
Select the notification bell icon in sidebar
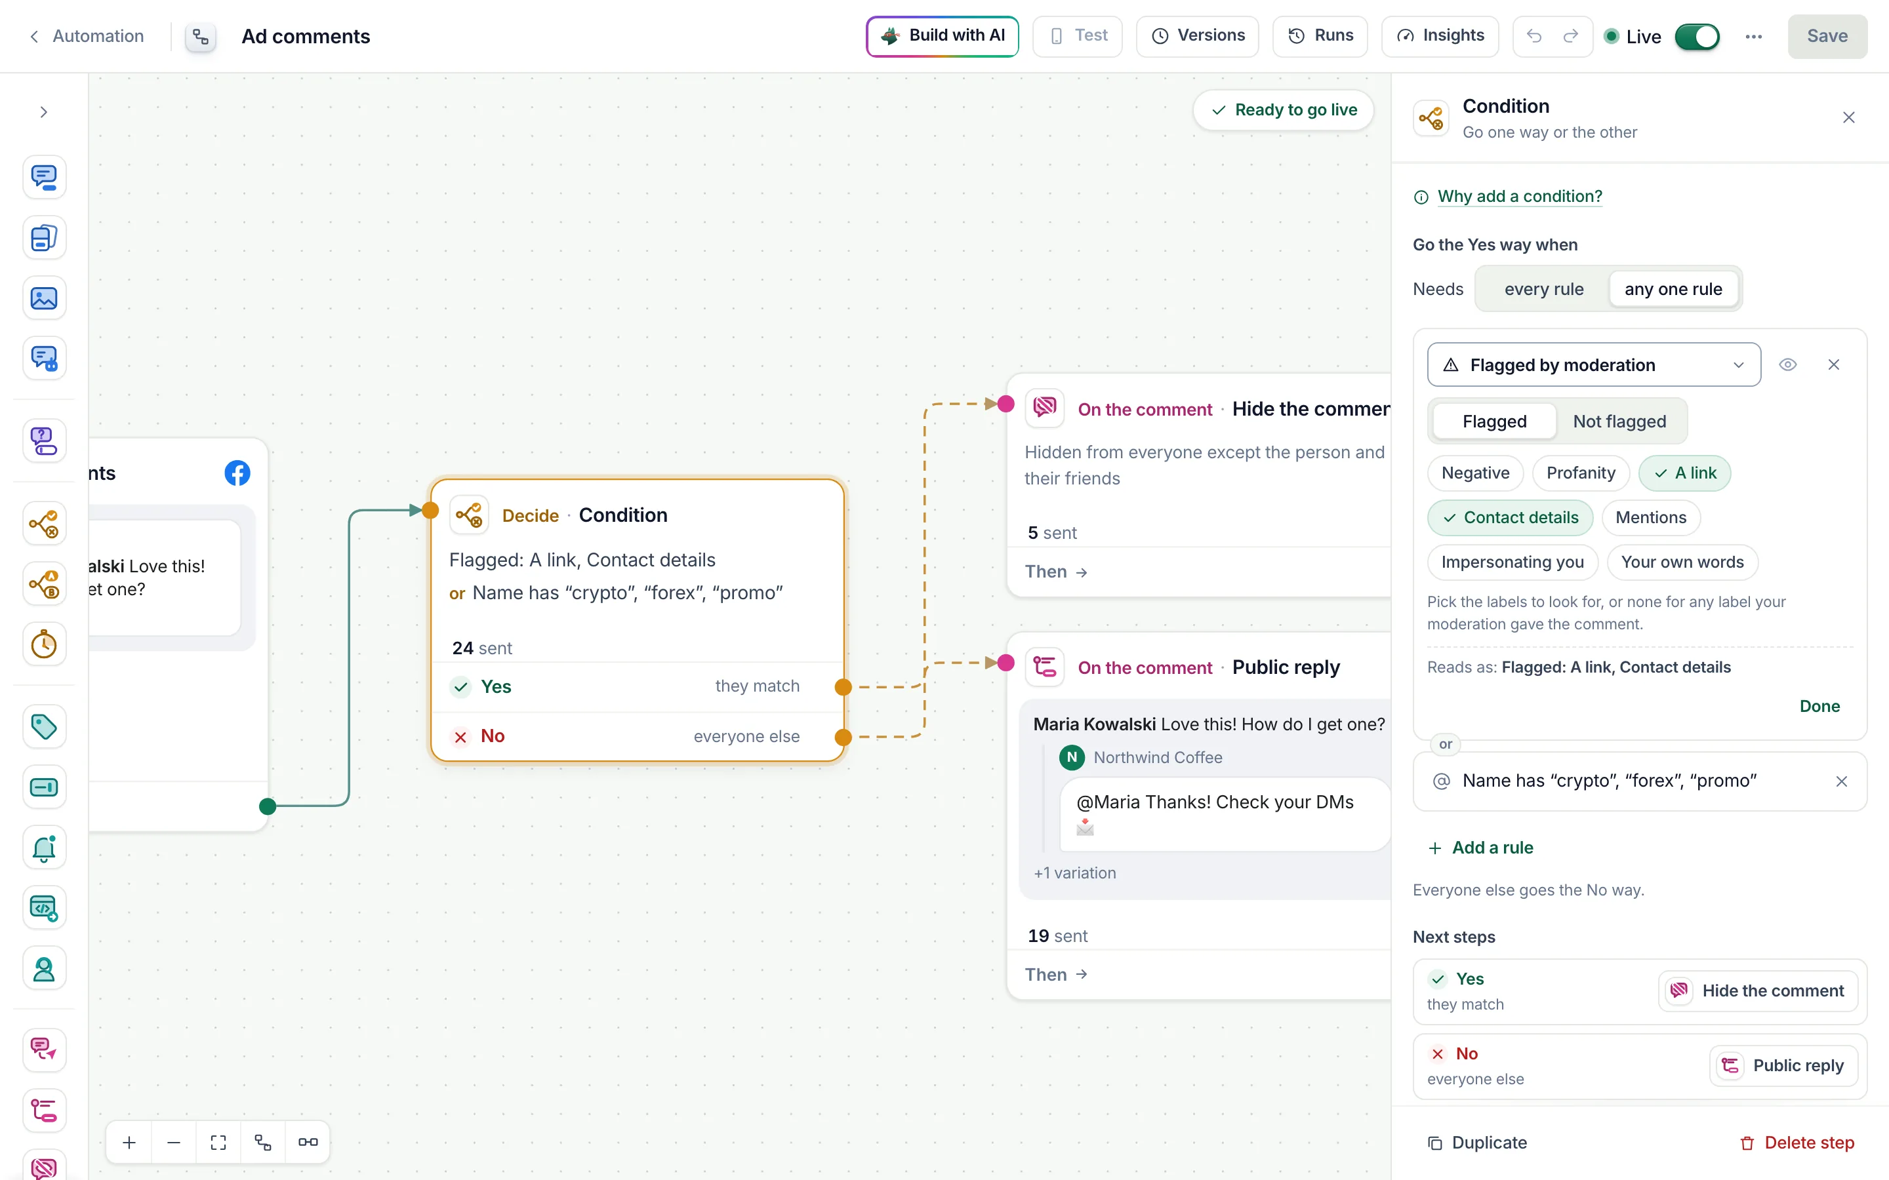click(44, 848)
